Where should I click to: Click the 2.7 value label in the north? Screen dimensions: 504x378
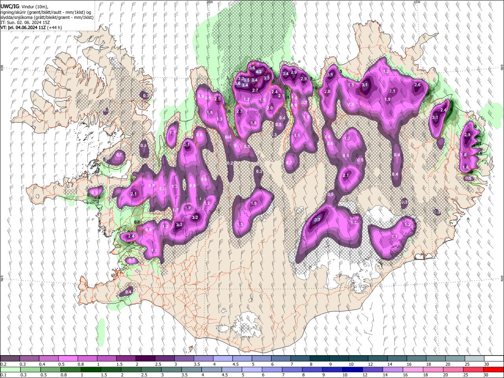tap(255, 91)
